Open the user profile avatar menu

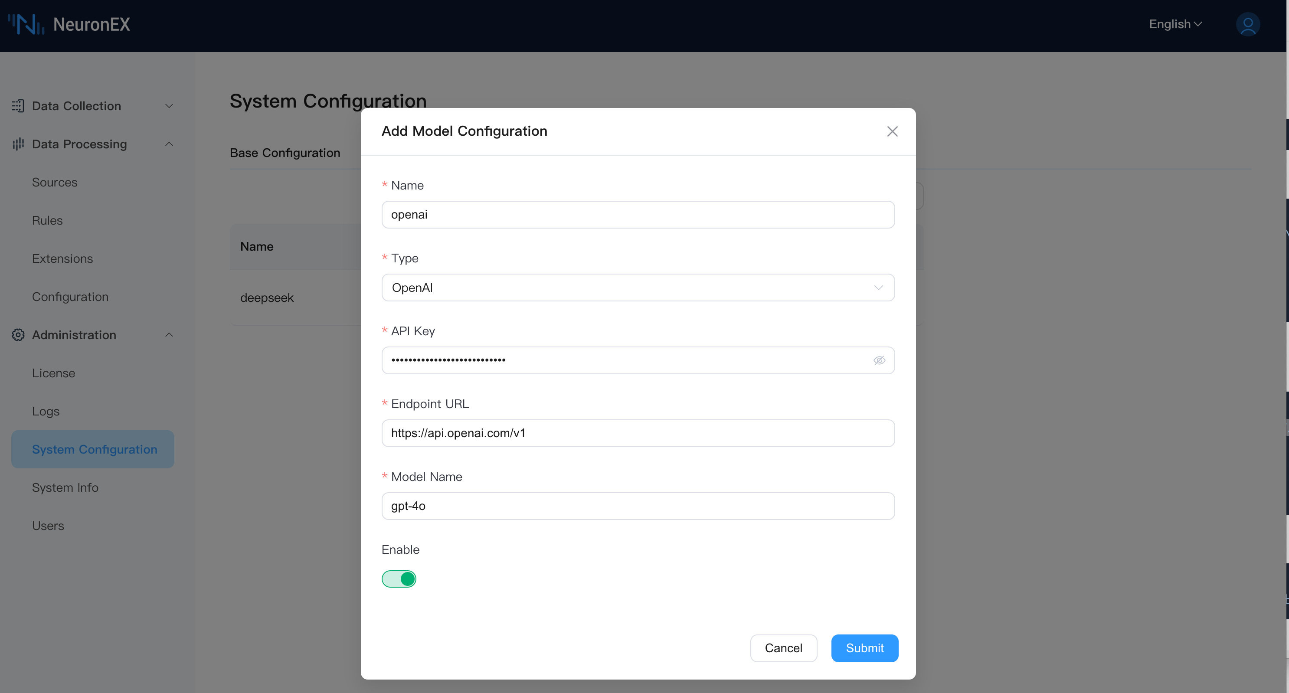(1247, 24)
